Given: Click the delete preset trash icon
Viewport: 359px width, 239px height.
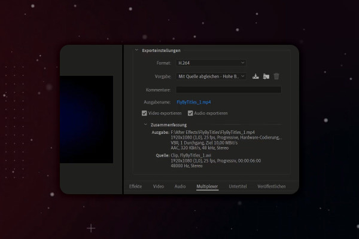Looking at the screenshot, I should click(276, 76).
